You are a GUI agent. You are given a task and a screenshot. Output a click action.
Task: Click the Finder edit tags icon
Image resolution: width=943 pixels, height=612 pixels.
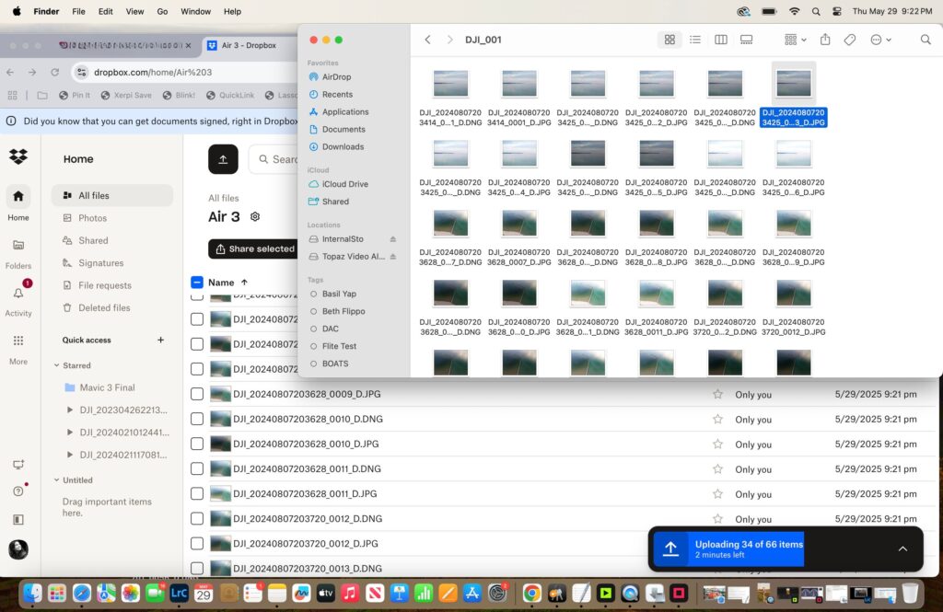(850, 40)
